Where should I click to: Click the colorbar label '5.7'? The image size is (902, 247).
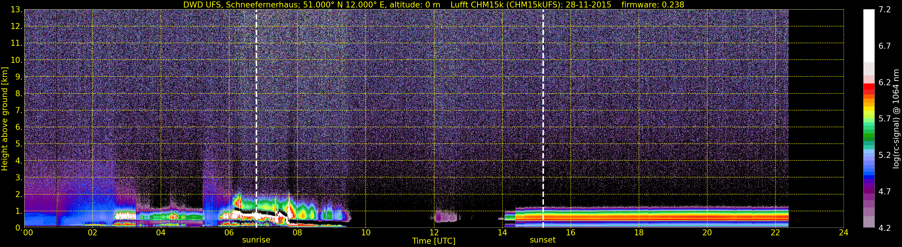tap(885, 119)
